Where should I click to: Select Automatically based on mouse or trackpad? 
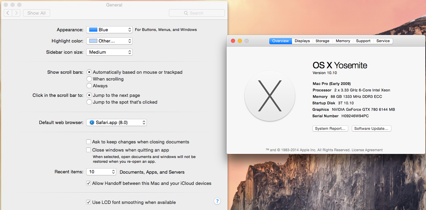click(89, 72)
